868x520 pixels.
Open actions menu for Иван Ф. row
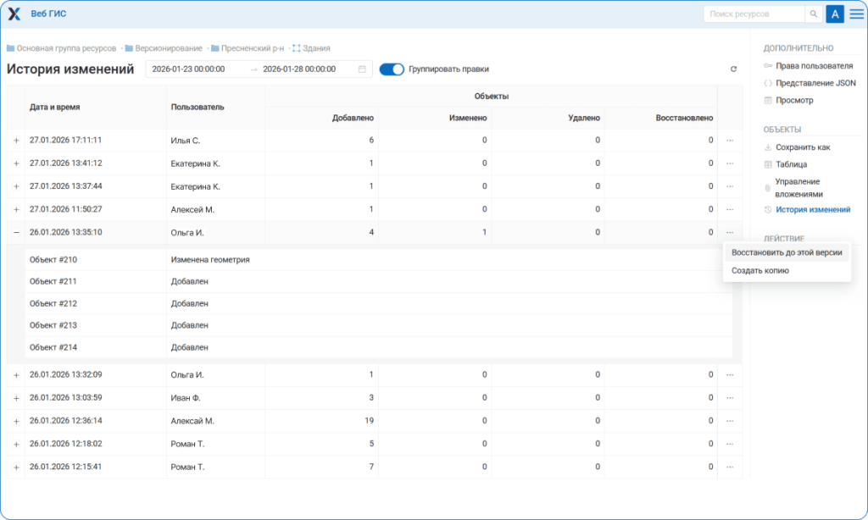(x=730, y=397)
